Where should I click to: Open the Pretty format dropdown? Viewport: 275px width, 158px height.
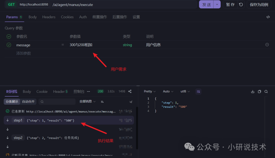point(149,91)
